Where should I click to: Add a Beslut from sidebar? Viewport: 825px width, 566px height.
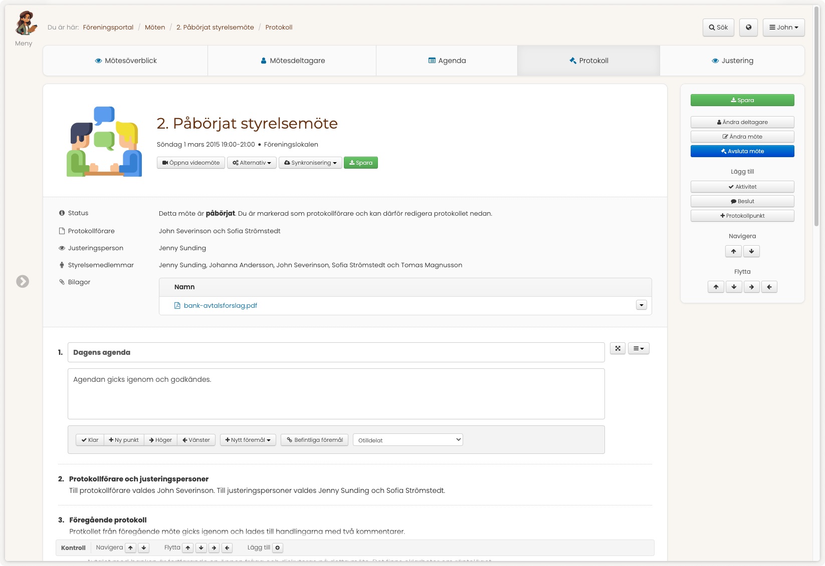(x=742, y=201)
